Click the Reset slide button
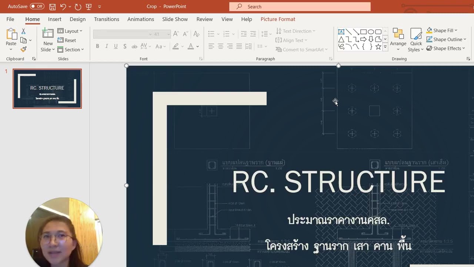Screen dimensions: 474x267 coord(67,40)
